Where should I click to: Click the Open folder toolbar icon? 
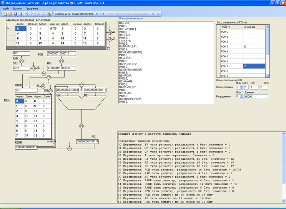(x=10, y=13)
